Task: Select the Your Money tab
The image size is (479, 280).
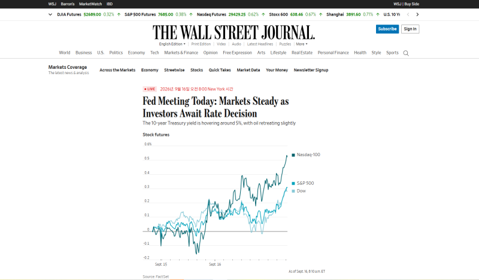Action: point(277,70)
